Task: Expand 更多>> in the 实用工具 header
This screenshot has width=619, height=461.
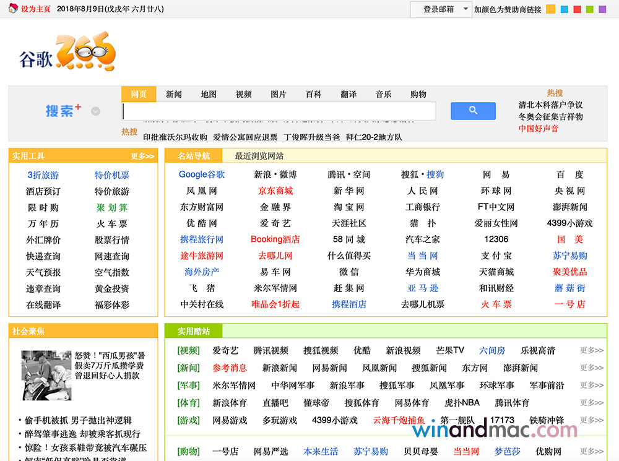Action: [x=142, y=156]
